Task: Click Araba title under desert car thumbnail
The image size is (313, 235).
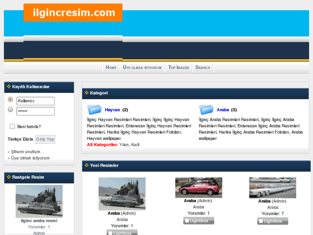Action: click(x=114, y=213)
